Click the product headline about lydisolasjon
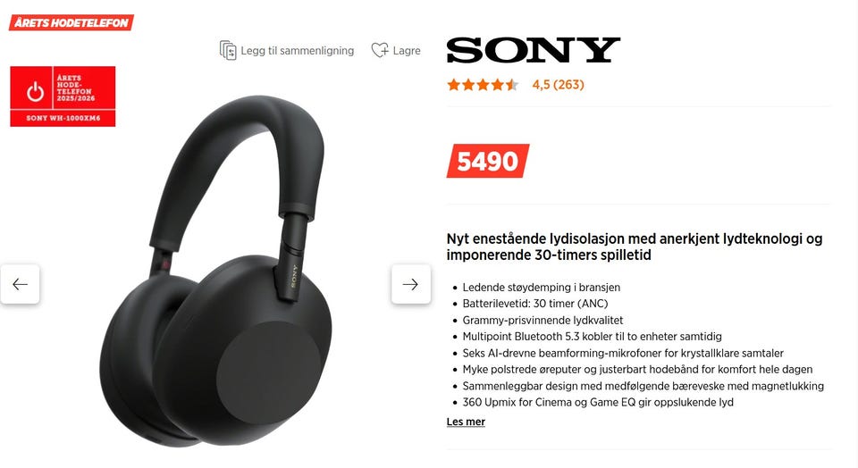This screenshot has width=858, height=468. pos(635,247)
